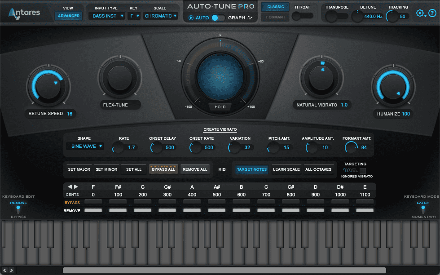Click the Set Minor button
The width and height of the screenshot is (440, 275).
click(x=106, y=169)
